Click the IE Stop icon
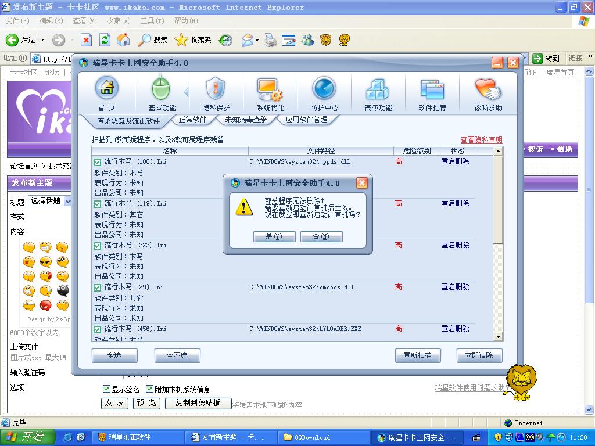Image resolution: width=595 pixels, height=446 pixels. pyautogui.click(x=86, y=40)
